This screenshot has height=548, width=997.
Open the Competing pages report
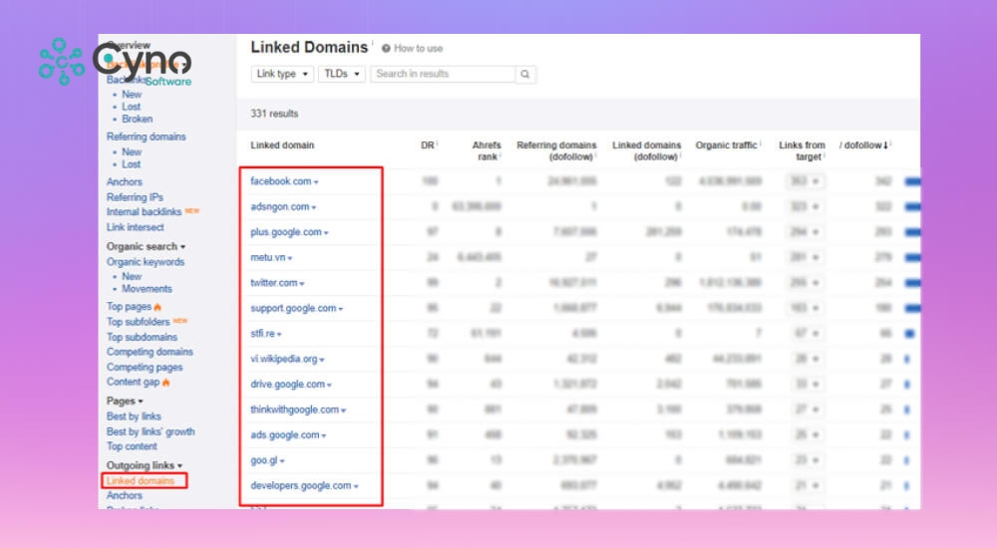[145, 367]
